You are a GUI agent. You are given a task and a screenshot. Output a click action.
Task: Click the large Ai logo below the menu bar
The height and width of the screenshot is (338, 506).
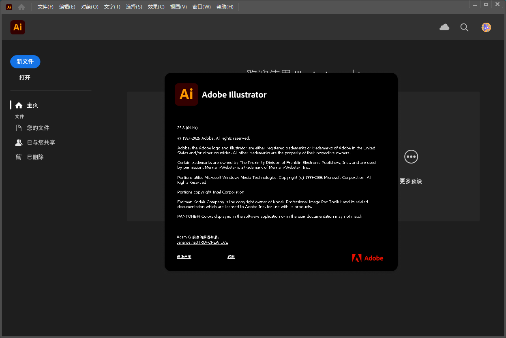(17, 27)
